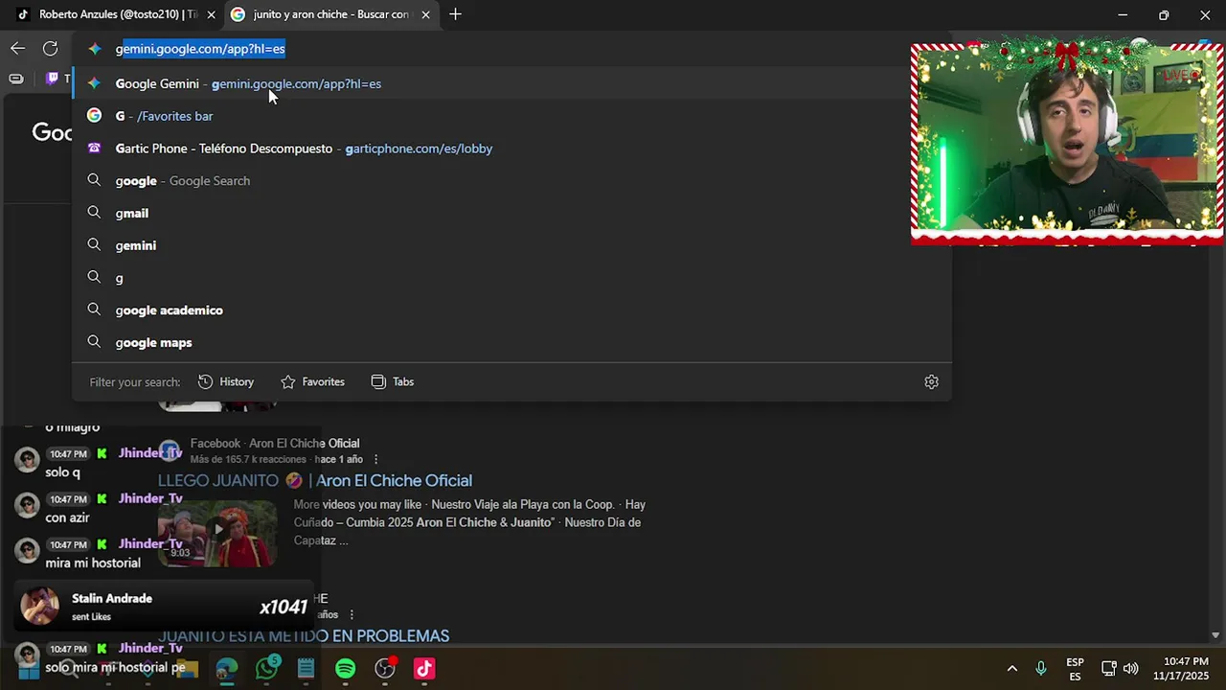Open TikTok app in the taskbar
The height and width of the screenshot is (690, 1226).
424,669
